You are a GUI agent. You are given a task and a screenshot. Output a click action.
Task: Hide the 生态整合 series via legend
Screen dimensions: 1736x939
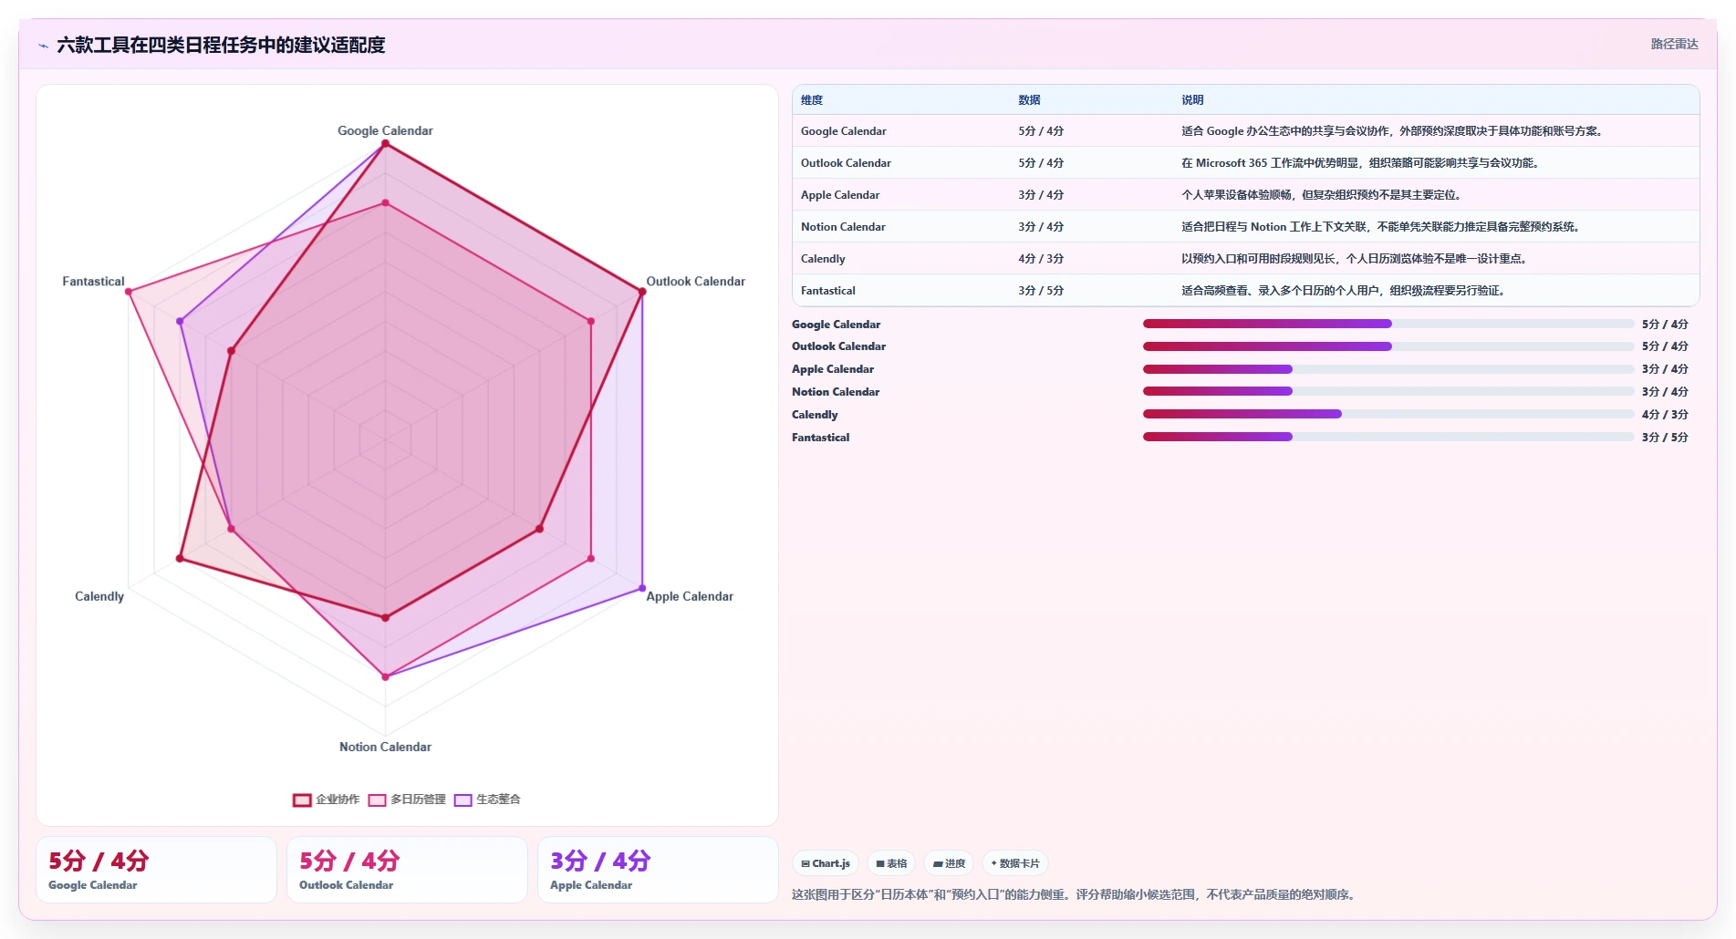coord(487,800)
